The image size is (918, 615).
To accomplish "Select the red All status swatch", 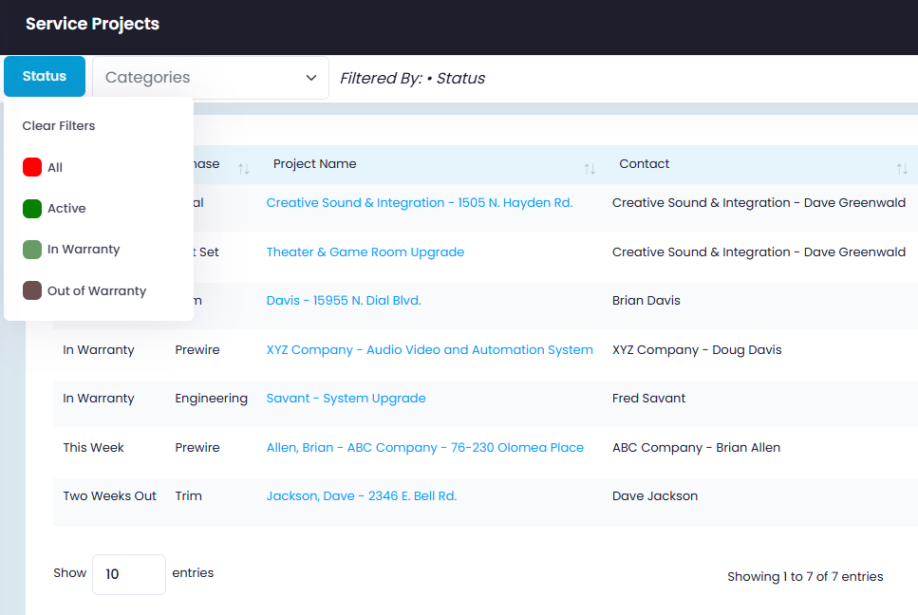I will pyautogui.click(x=32, y=167).
